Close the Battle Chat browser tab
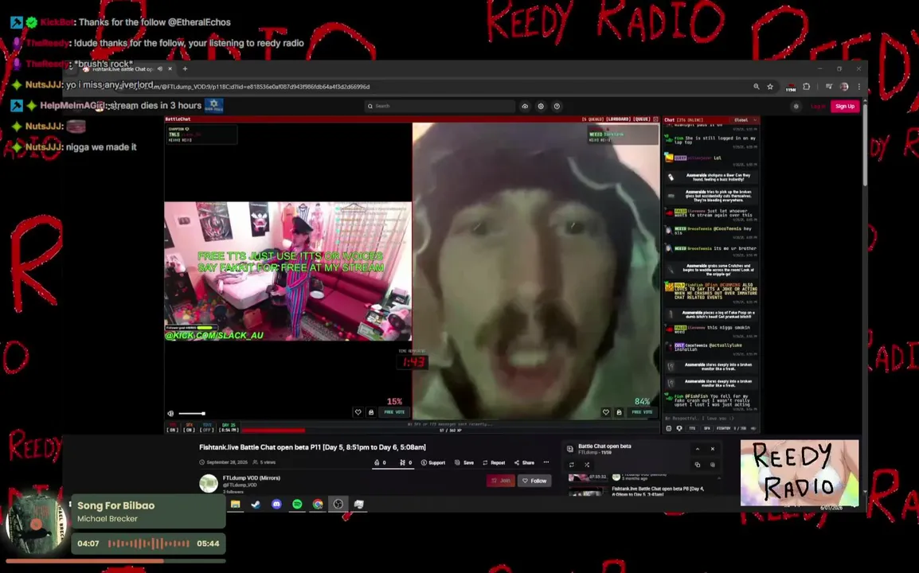The image size is (919, 573). pos(170,68)
